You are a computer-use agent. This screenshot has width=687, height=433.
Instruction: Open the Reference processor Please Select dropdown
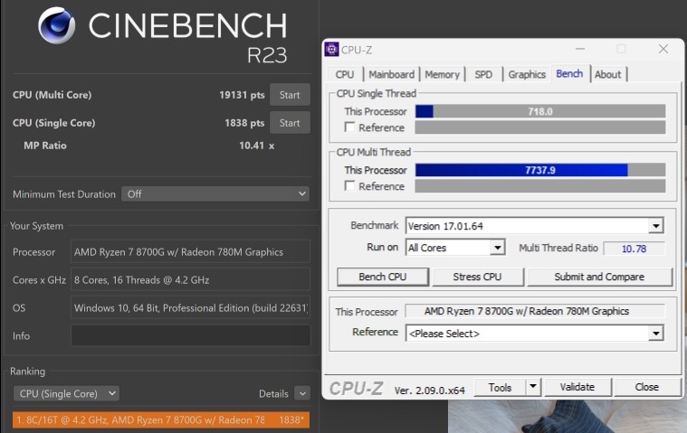click(x=535, y=334)
